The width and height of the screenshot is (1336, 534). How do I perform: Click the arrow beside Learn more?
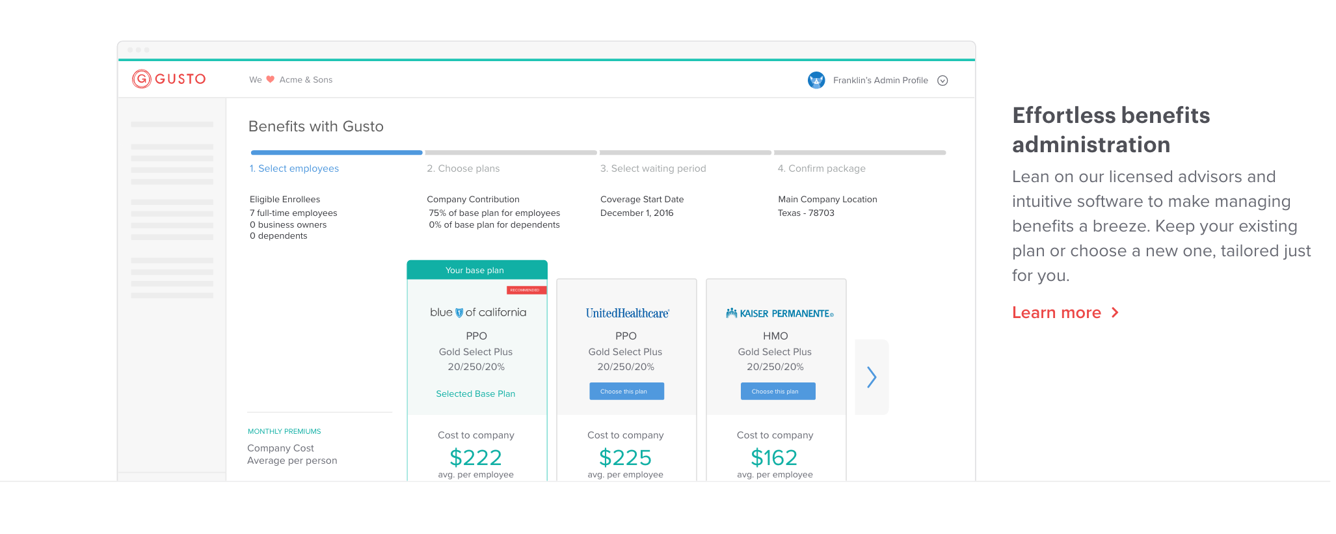(1115, 313)
